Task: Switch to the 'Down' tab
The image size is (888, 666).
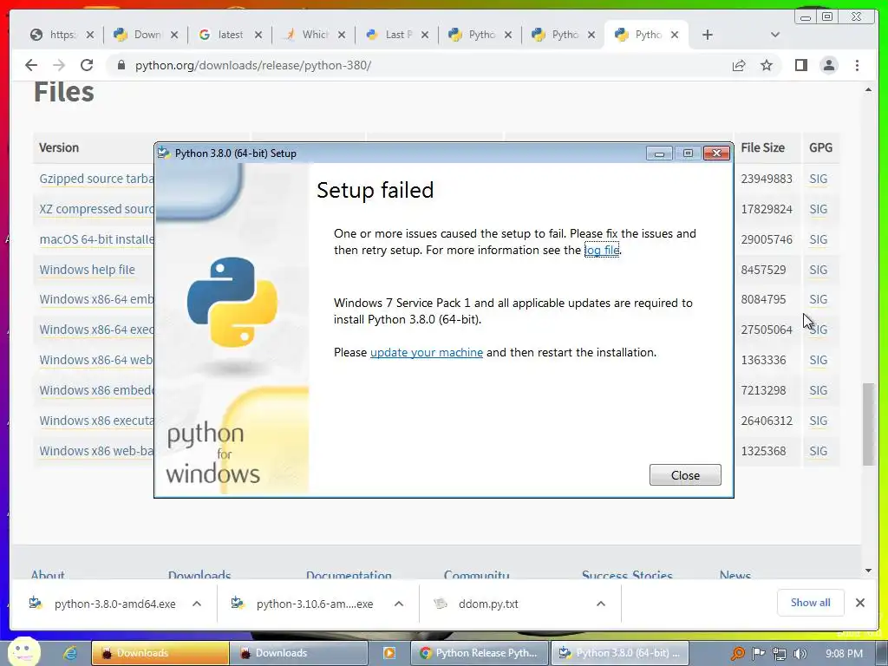Action: pyautogui.click(x=147, y=35)
